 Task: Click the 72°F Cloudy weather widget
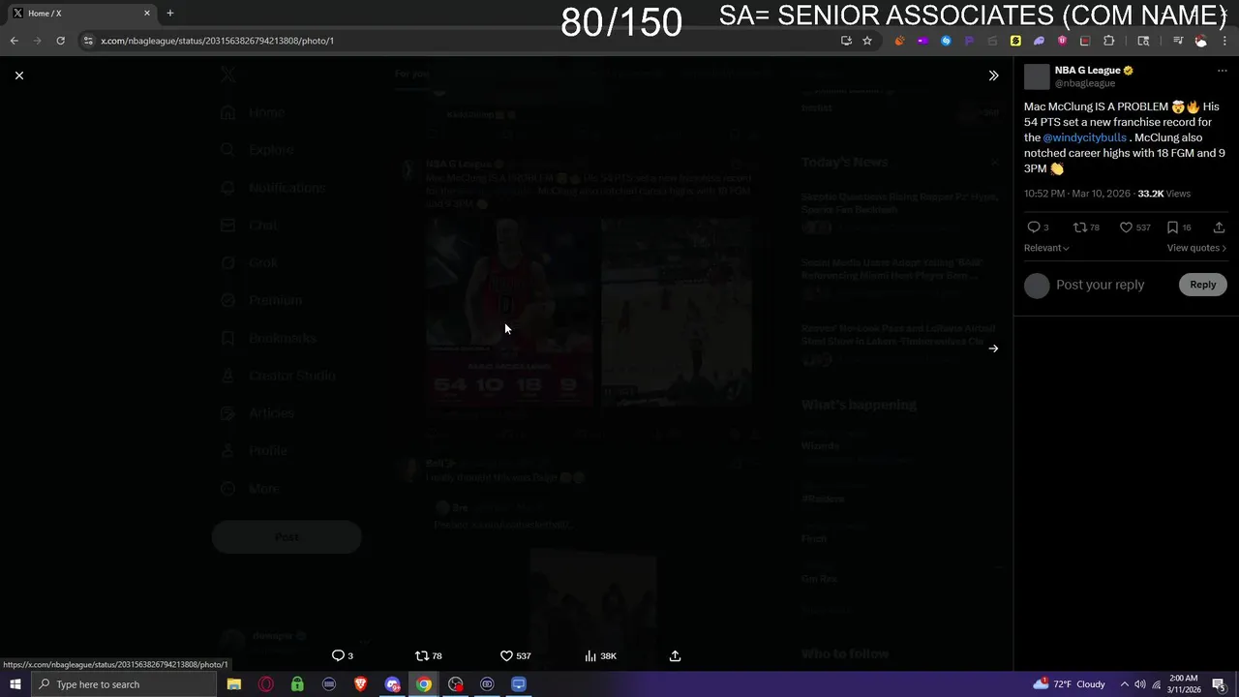[x=1070, y=684]
